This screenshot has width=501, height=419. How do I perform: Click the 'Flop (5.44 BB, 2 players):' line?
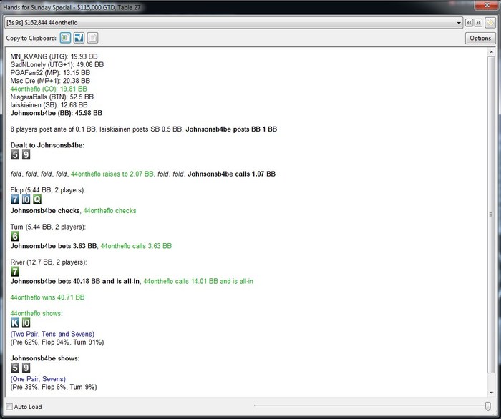pyautogui.click(x=48, y=190)
